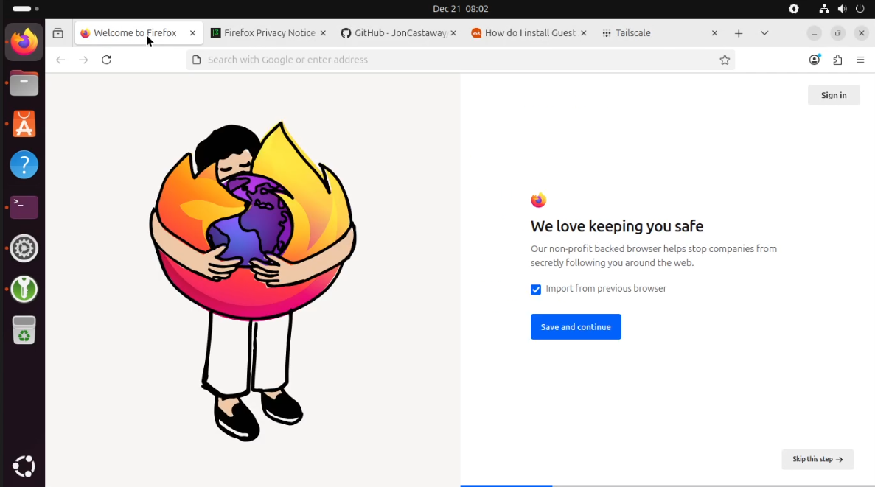This screenshot has height=487, width=875.
Task: Open Ubuntu App Center from dock
Action: click(24, 125)
